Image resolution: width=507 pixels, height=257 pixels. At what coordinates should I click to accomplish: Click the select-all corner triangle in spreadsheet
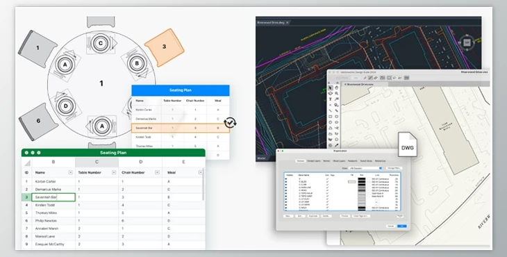[x=27, y=163]
